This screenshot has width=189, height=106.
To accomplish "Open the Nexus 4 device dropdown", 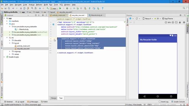I will coord(148,19).
